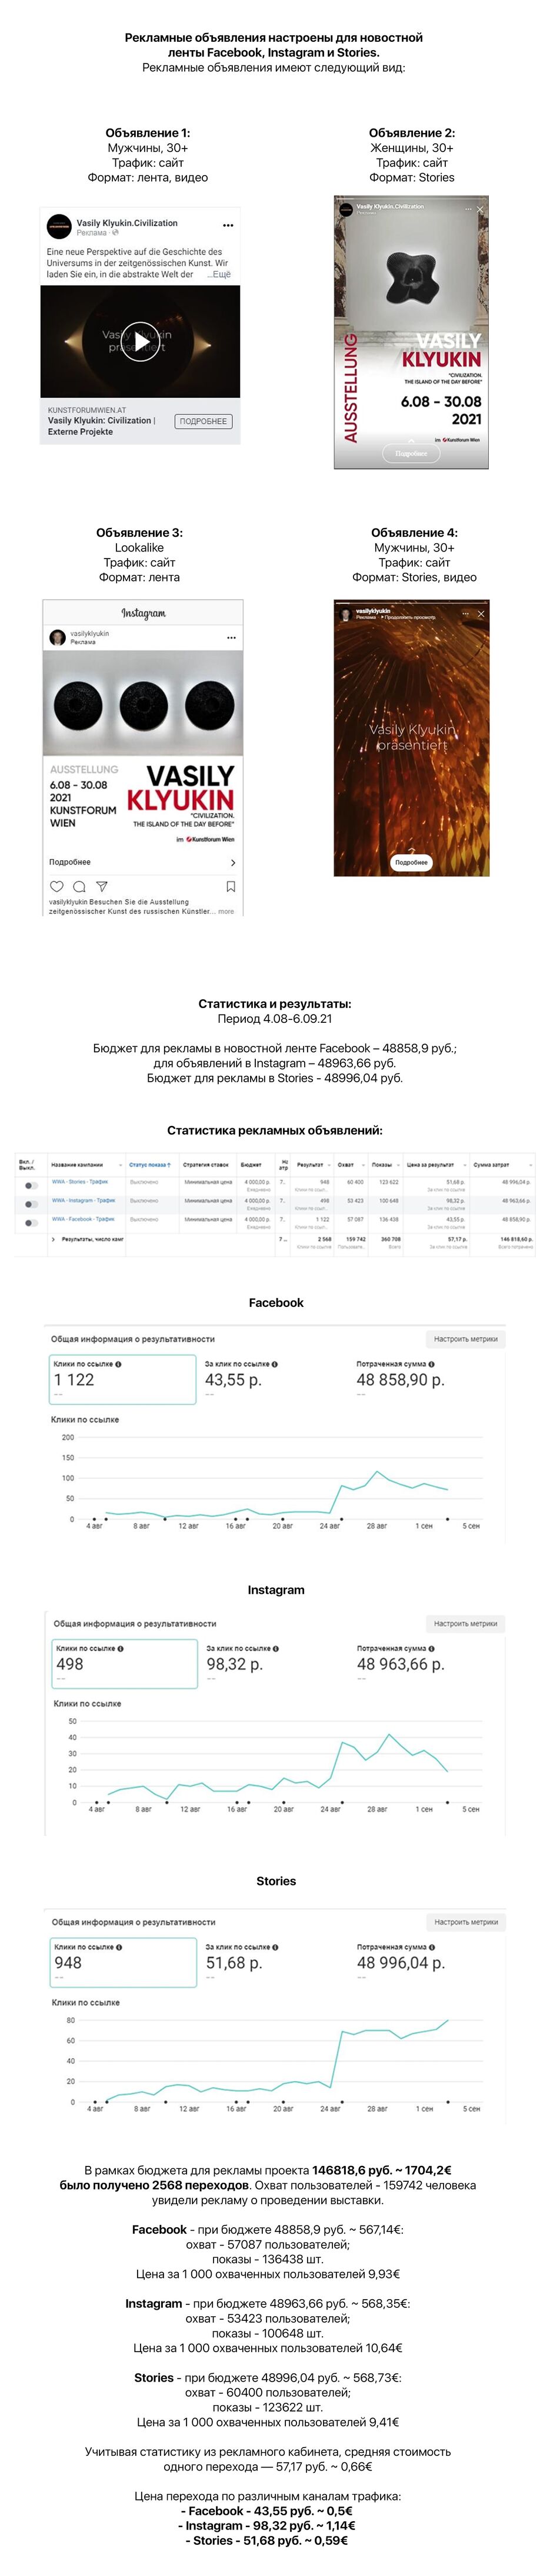Toggle the WWA - Instagram - Трафик campaign switch
This screenshot has height=2576, width=550.
[31, 1204]
